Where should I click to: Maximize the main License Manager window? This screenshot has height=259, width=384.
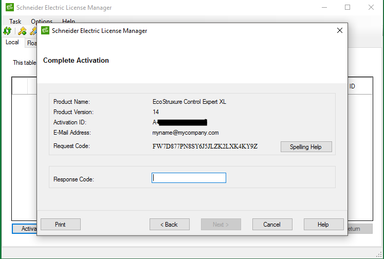[348, 7]
